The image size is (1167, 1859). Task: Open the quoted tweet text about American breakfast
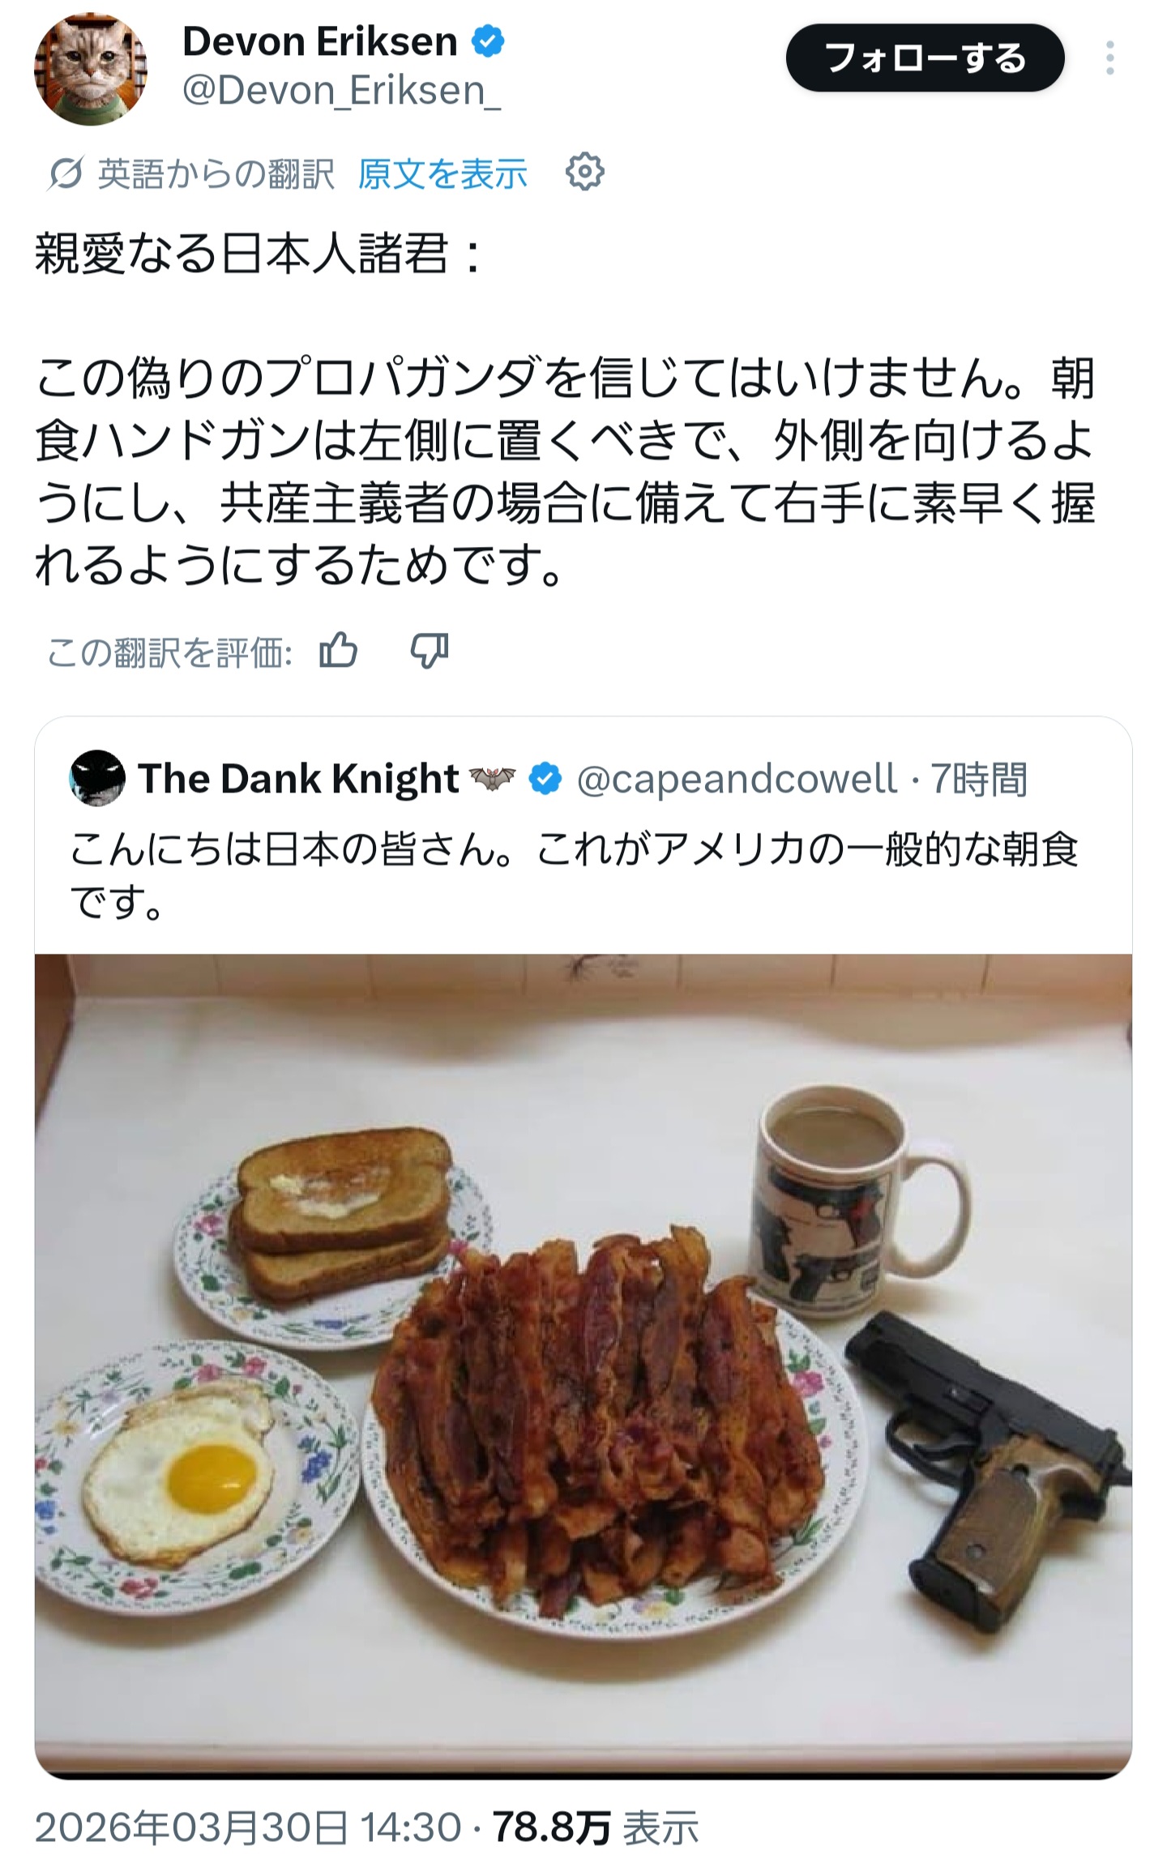[x=575, y=875]
